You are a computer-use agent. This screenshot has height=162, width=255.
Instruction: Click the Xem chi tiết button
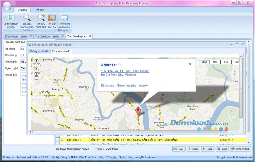240,149
